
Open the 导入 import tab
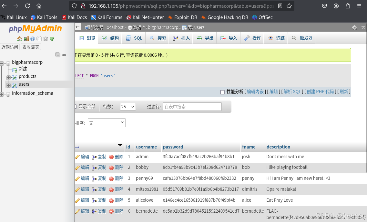pyautogui.click(x=229, y=38)
